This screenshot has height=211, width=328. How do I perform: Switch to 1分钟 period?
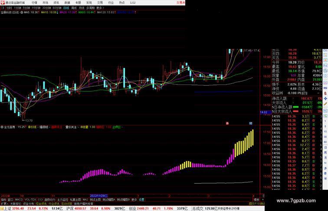[x=17, y=8]
